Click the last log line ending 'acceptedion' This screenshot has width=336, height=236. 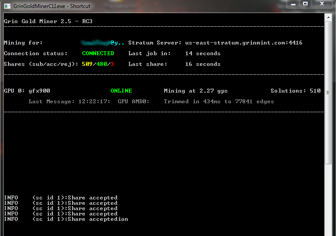[66, 219]
